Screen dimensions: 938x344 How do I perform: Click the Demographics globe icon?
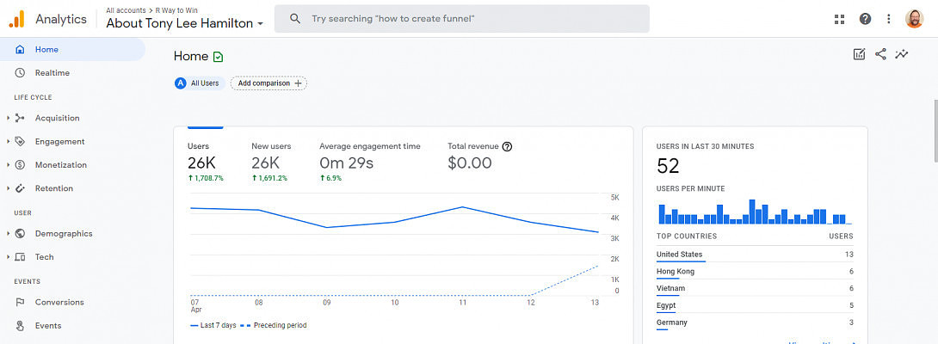coord(20,233)
